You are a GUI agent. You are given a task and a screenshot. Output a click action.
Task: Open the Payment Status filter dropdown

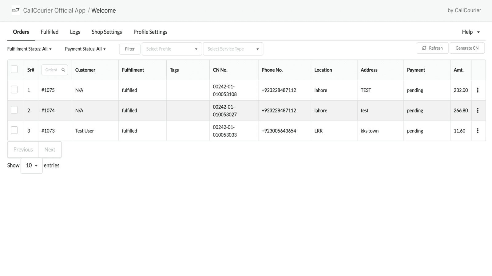(85, 49)
